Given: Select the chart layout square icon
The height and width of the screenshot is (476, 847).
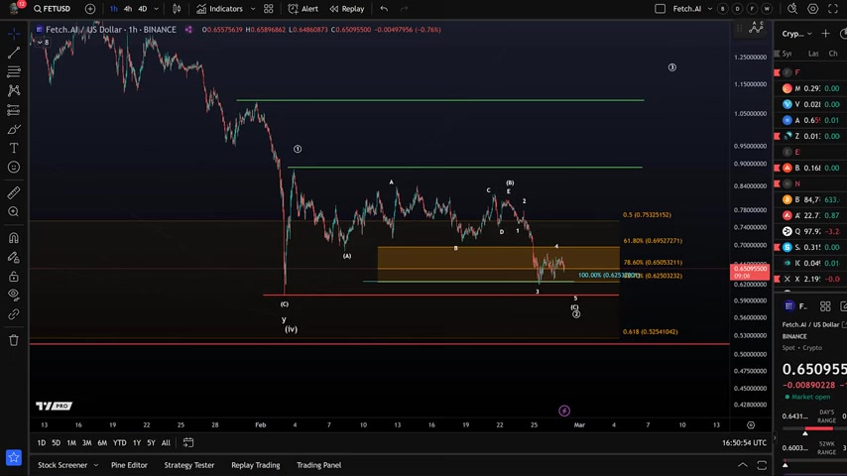Looking at the screenshot, I should tap(660, 9).
